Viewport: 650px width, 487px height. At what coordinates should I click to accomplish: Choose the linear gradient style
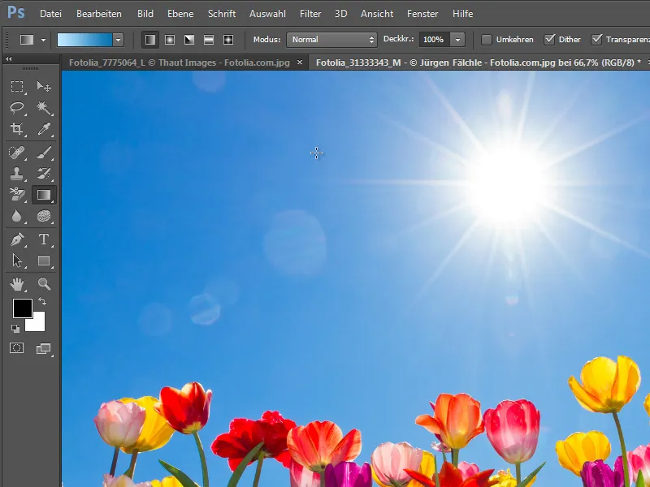pyautogui.click(x=150, y=40)
